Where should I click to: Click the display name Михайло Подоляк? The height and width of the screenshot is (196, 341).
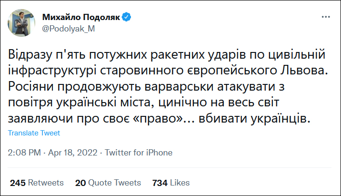81,18
